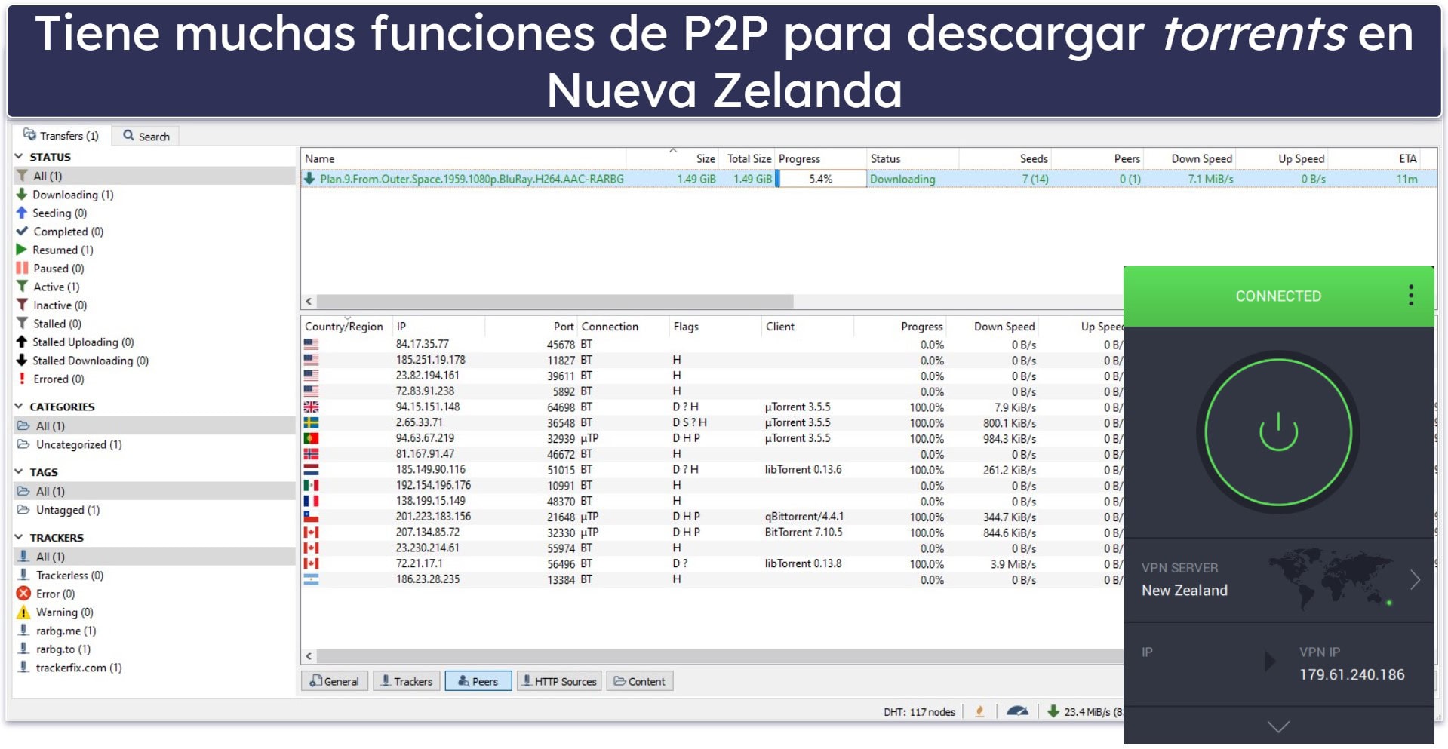Click the Stalled Downloading arrow icon
This screenshot has width=1448, height=749.
(22, 361)
